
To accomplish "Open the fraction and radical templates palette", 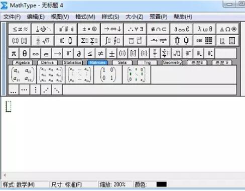I will point(43,41).
